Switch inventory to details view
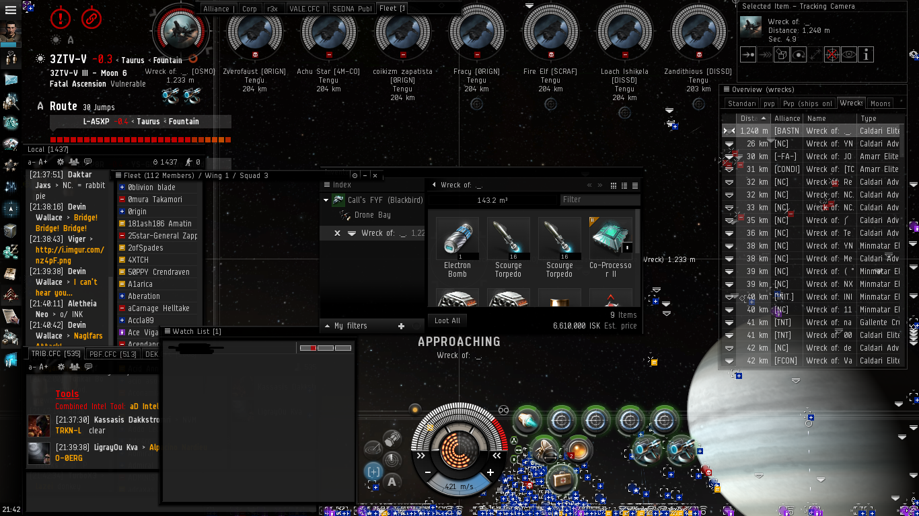 [624, 185]
